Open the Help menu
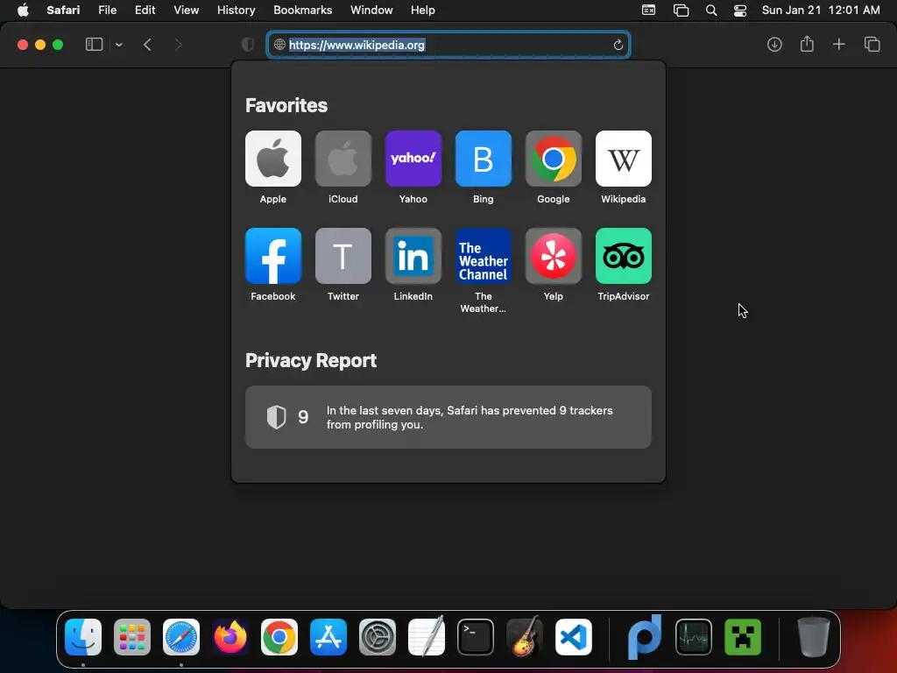This screenshot has height=673, width=897. pos(423,11)
